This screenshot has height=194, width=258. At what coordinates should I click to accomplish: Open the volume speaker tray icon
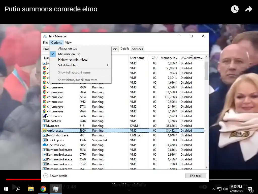point(225,189)
